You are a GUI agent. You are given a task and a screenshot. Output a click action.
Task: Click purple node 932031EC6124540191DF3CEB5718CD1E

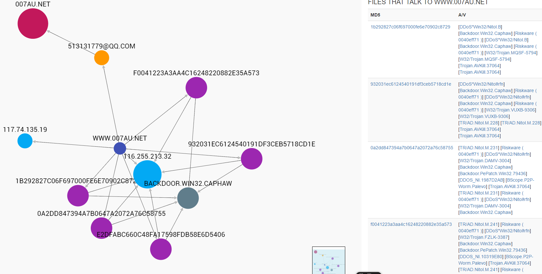click(x=252, y=159)
